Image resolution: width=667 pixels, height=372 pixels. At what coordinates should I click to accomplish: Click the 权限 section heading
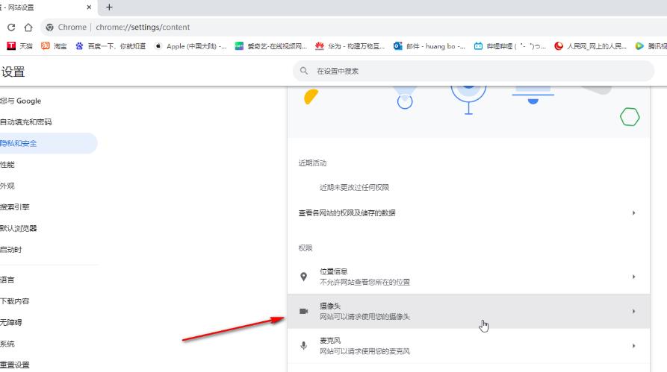305,248
